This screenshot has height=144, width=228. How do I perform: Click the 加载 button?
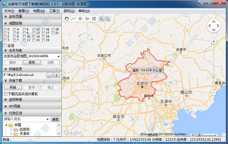click(51, 63)
